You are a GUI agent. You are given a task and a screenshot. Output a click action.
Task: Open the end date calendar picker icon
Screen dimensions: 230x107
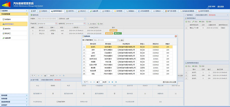(x=84, y=24)
